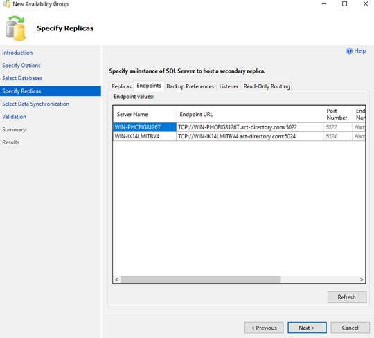Switch to the Replicas tab
This screenshot has width=374, height=338.
[121, 86]
